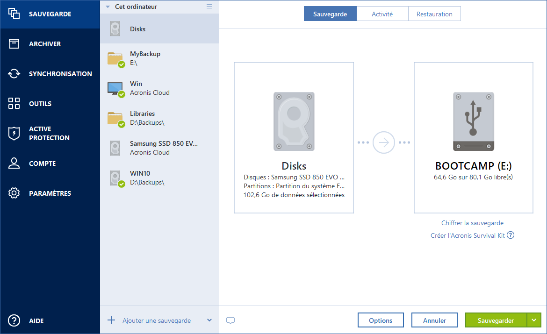Click the Aide question mark icon
Screen dimensions: 547x334
pos(14,321)
